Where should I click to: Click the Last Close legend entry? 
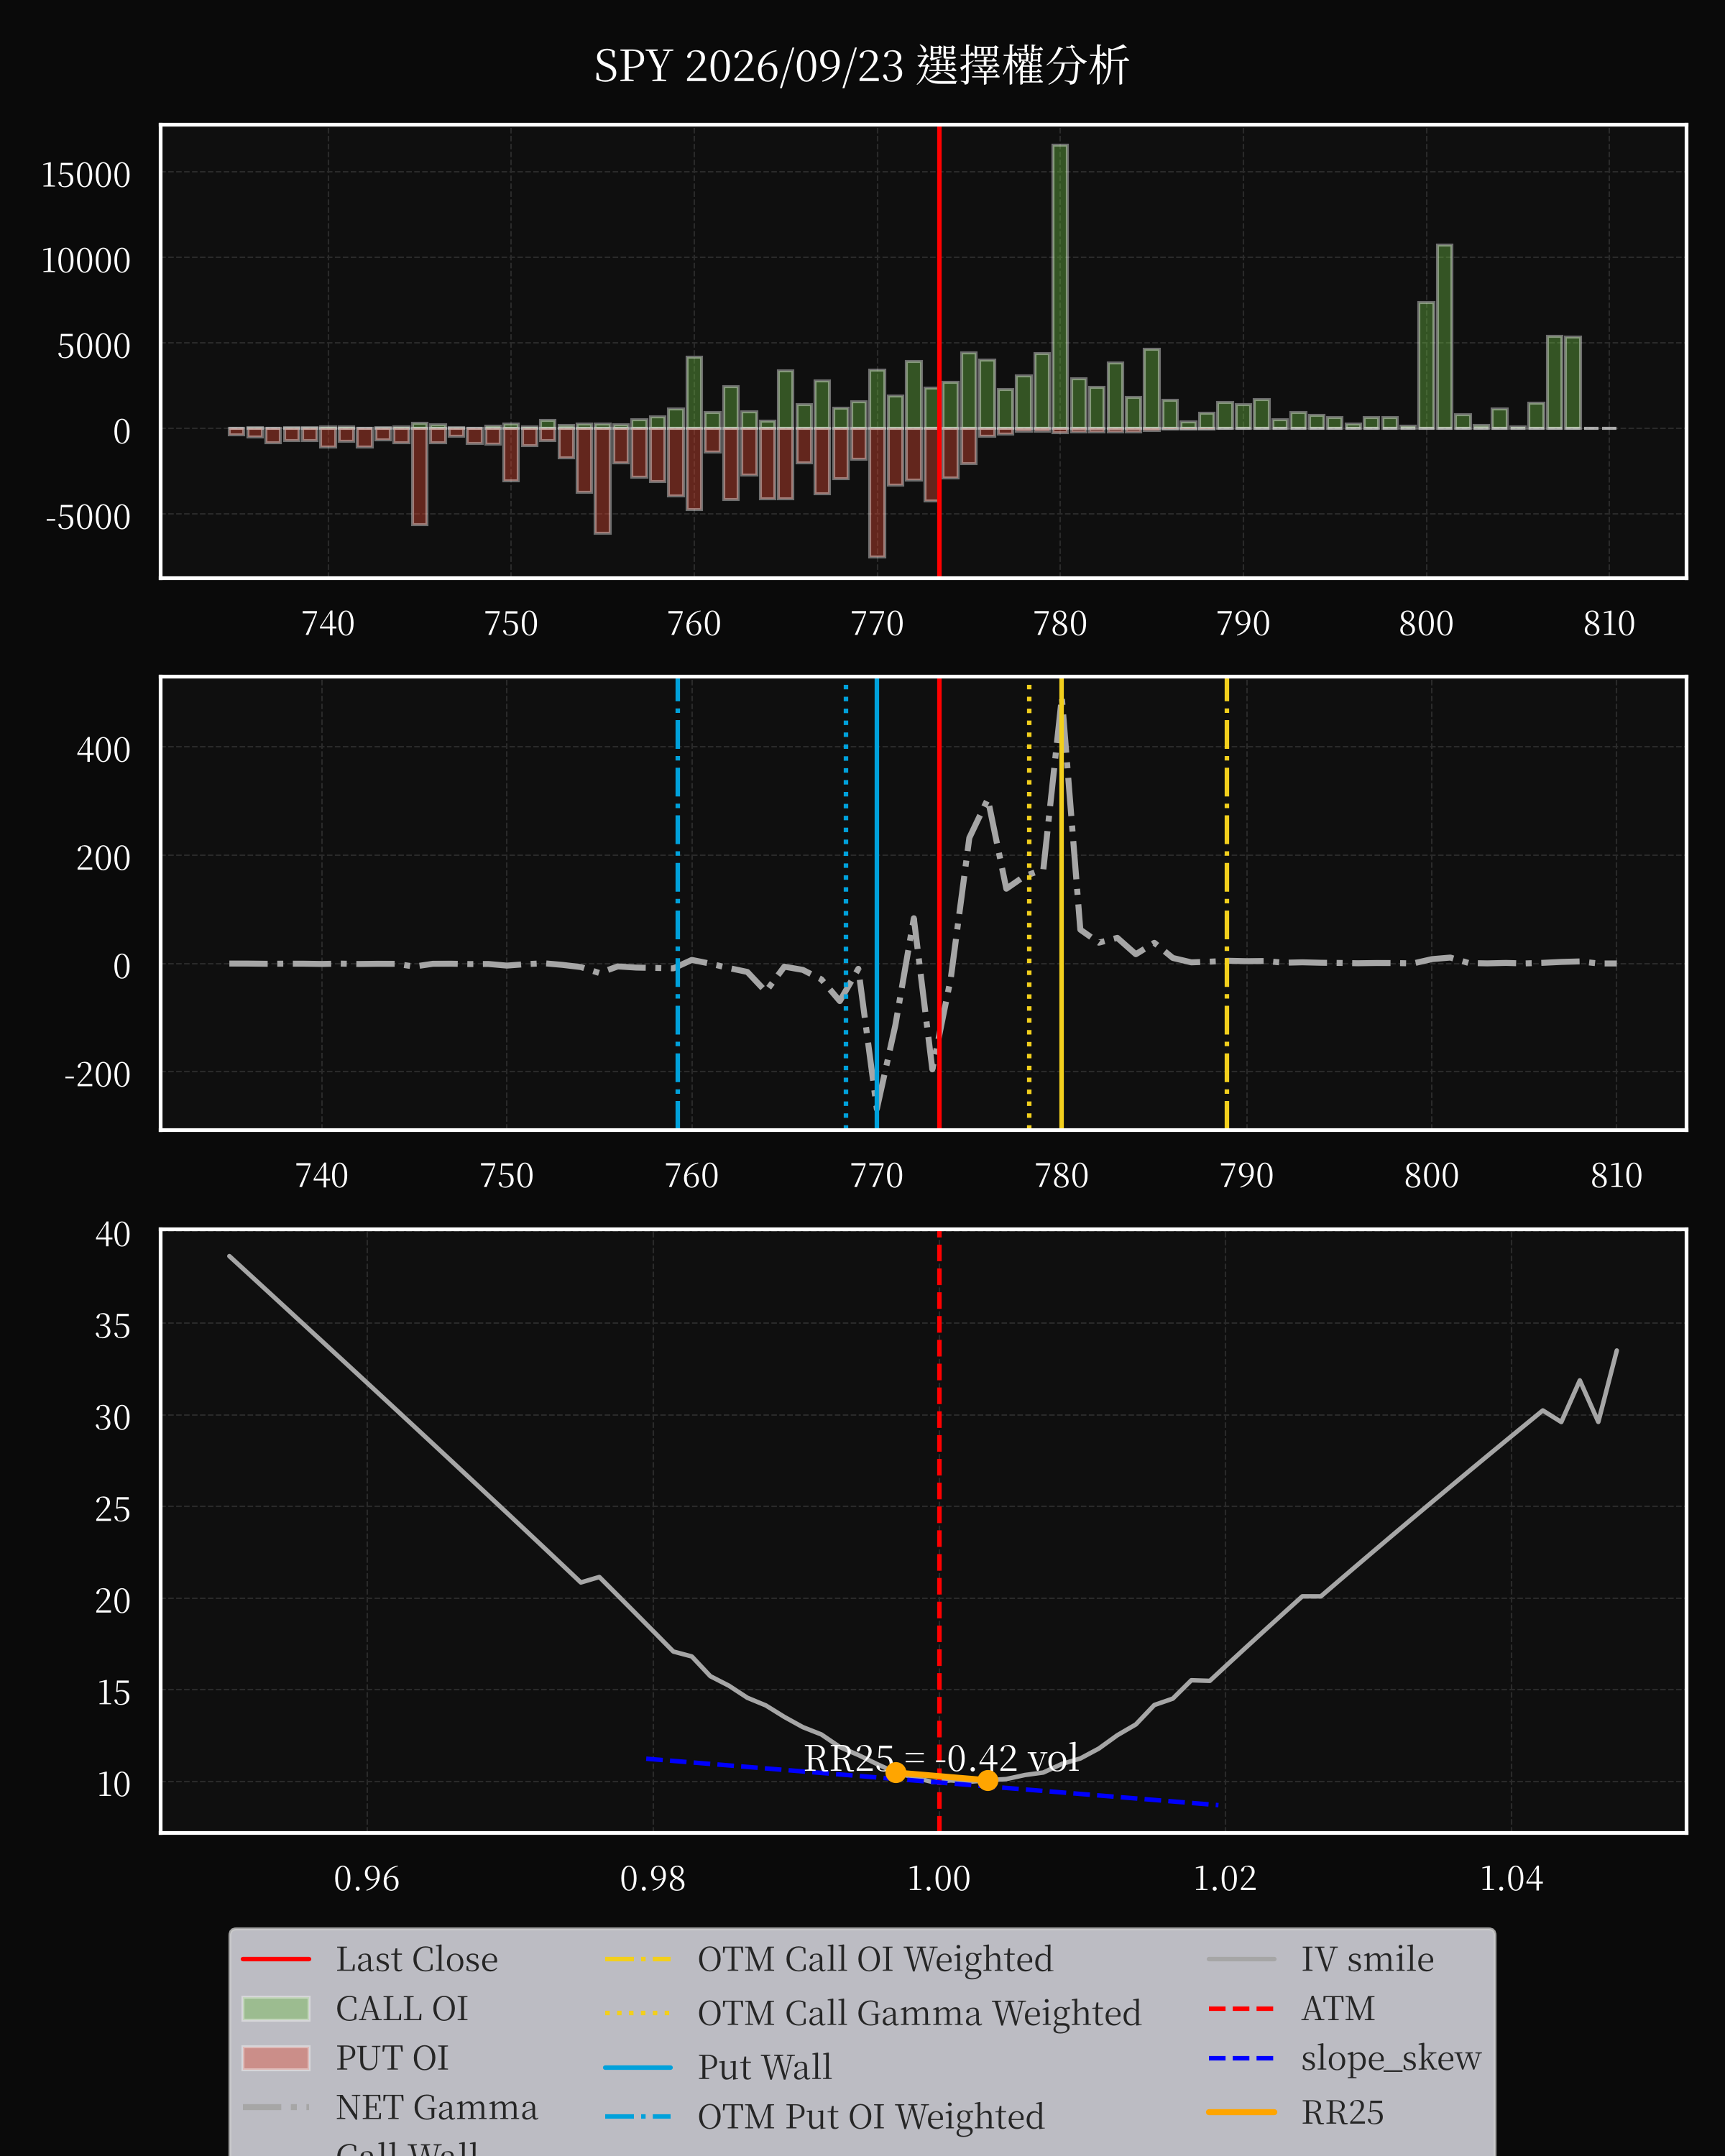click(x=369, y=1959)
